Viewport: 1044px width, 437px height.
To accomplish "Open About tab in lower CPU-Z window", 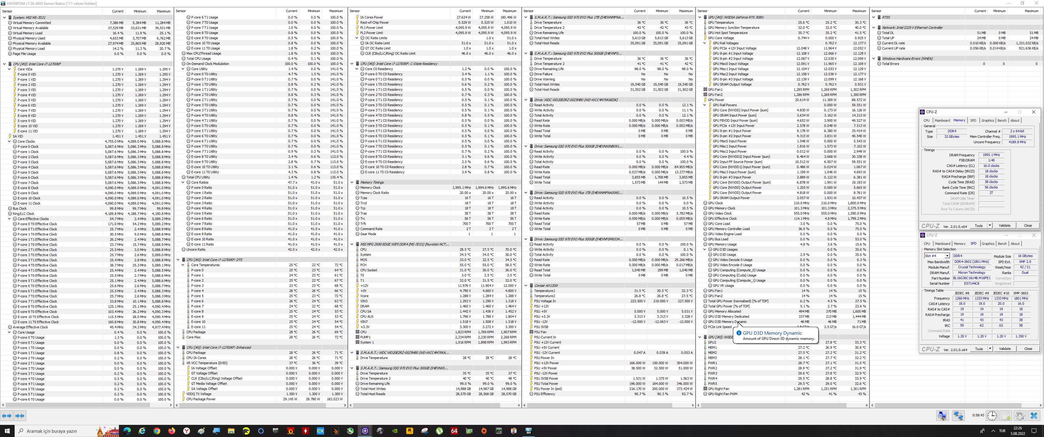I will click(1015, 244).
